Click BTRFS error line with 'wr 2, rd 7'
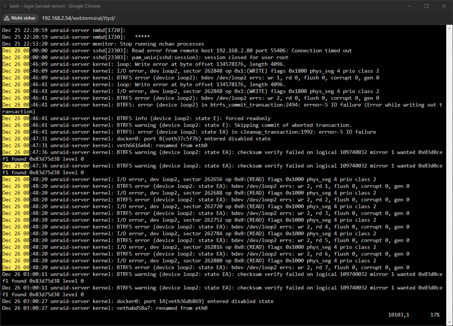The height and width of the screenshot is (326, 453). pyautogui.click(x=206, y=267)
